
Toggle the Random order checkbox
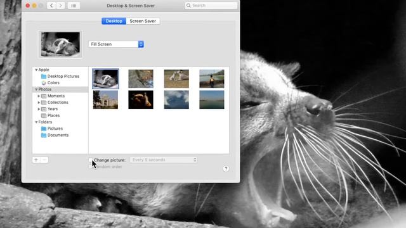pos(90,167)
